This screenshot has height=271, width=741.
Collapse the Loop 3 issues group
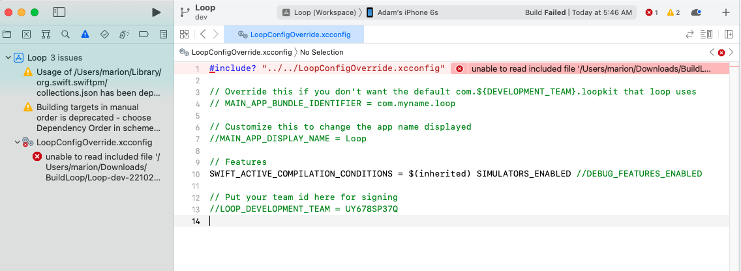click(8, 57)
